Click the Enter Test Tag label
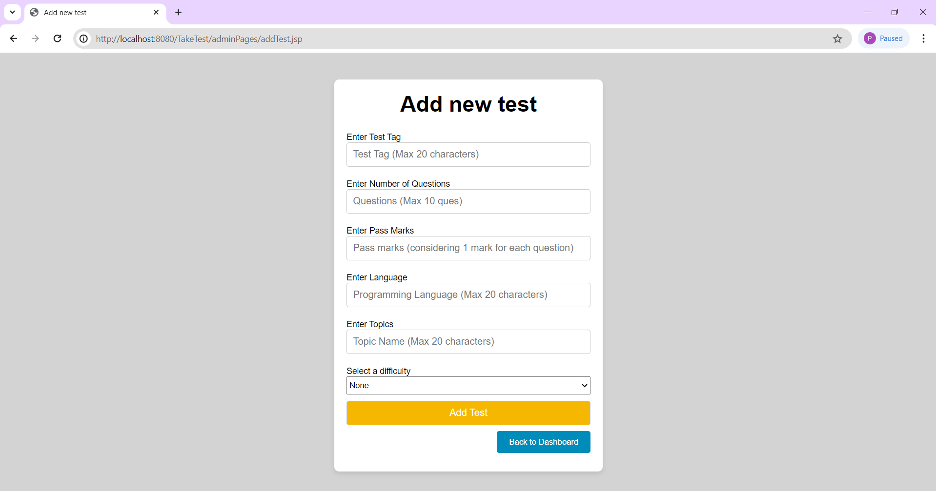The width and height of the screenshot is (936, 491). pos(374,137)
